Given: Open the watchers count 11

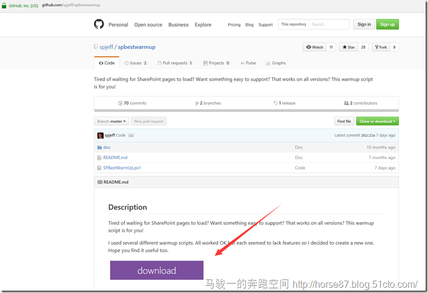Looking at the screenshot, I should click(331, 47).
